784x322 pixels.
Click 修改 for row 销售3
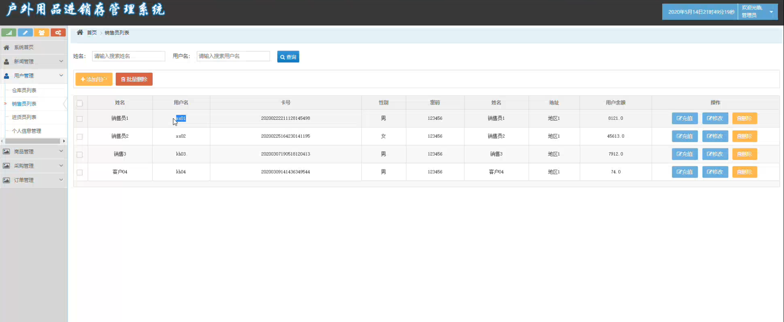pos(715,154)
